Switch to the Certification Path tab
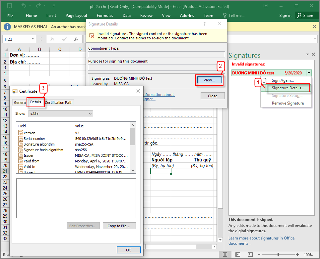The height and width of the screenshot is (259, 320). tap(59, 103)
